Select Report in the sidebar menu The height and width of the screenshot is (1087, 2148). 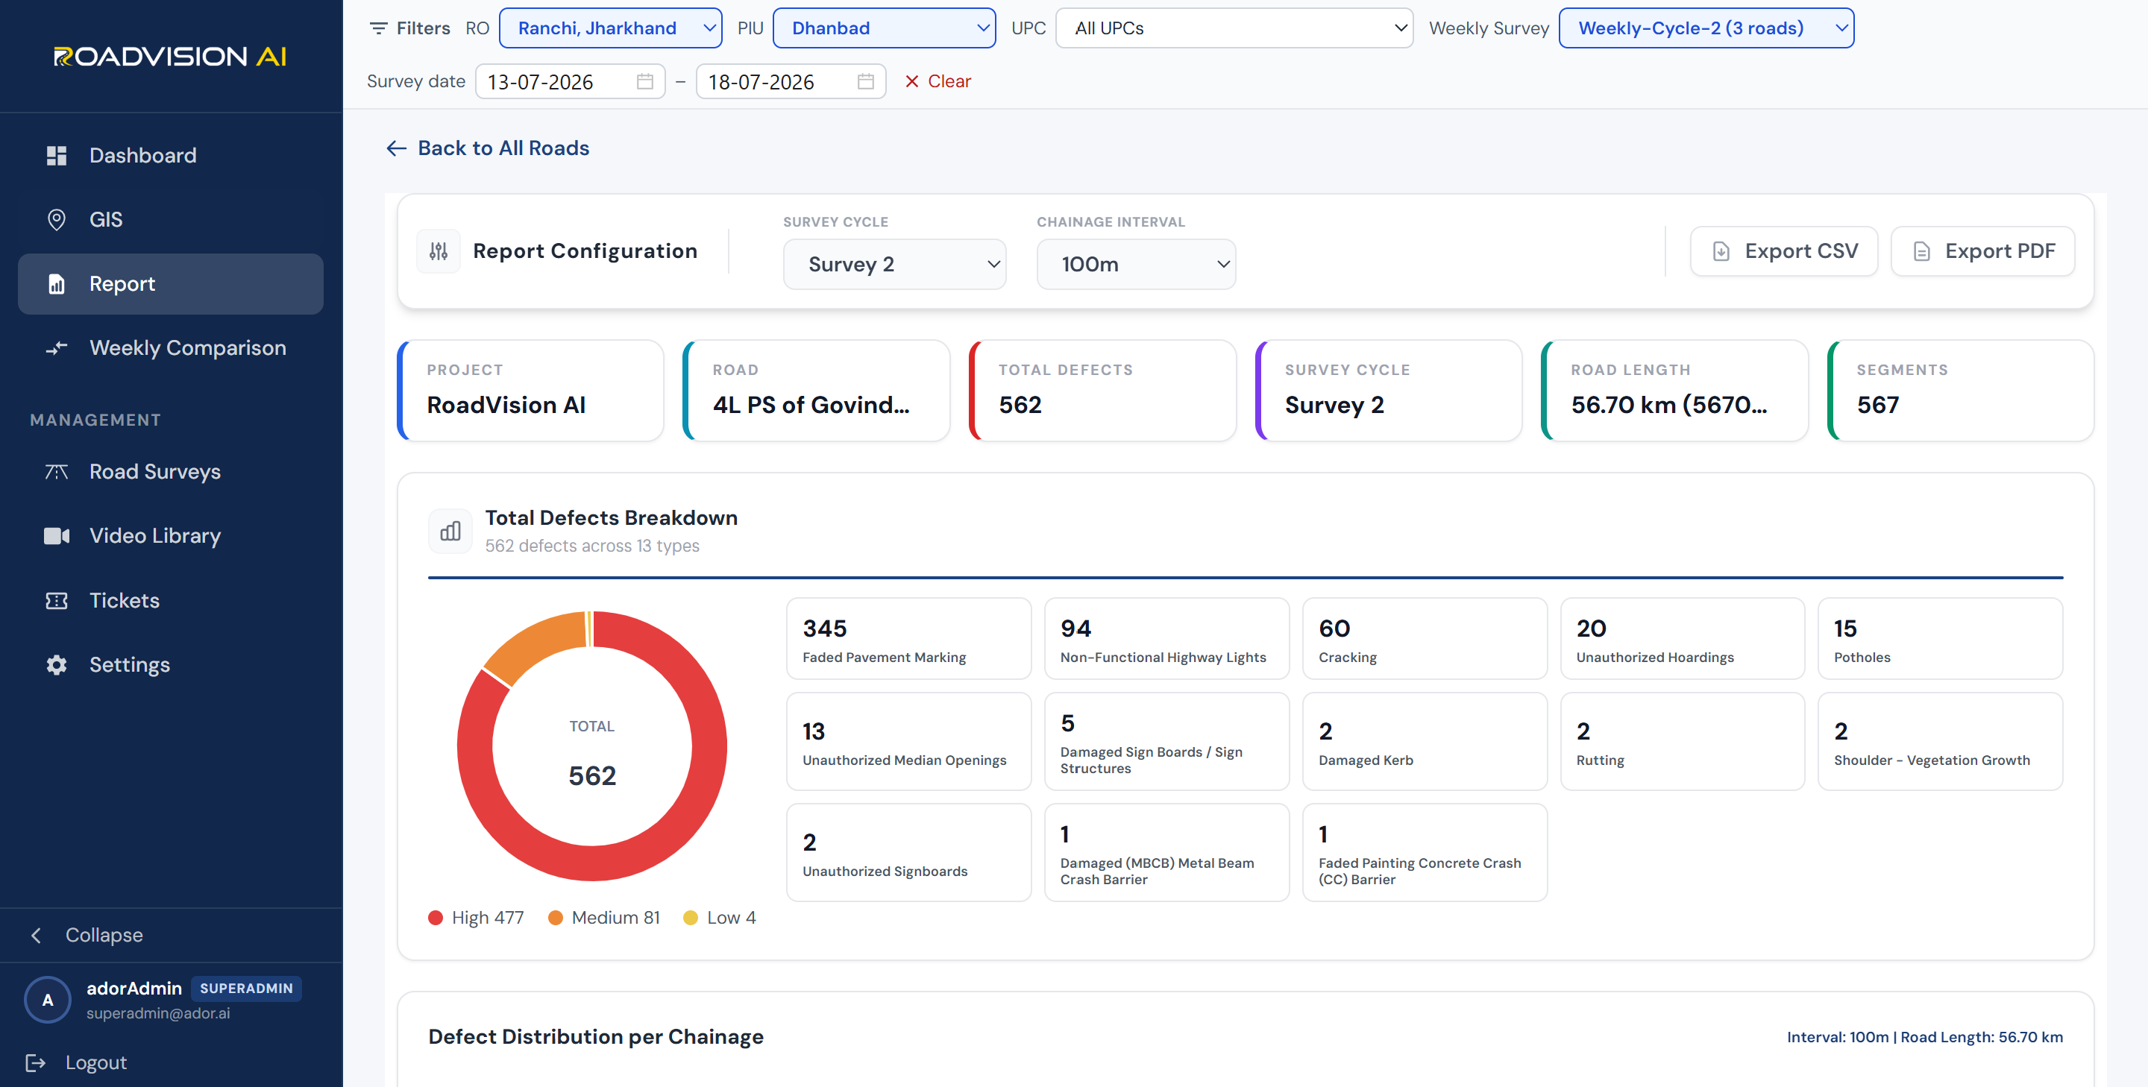coord(170,284)
